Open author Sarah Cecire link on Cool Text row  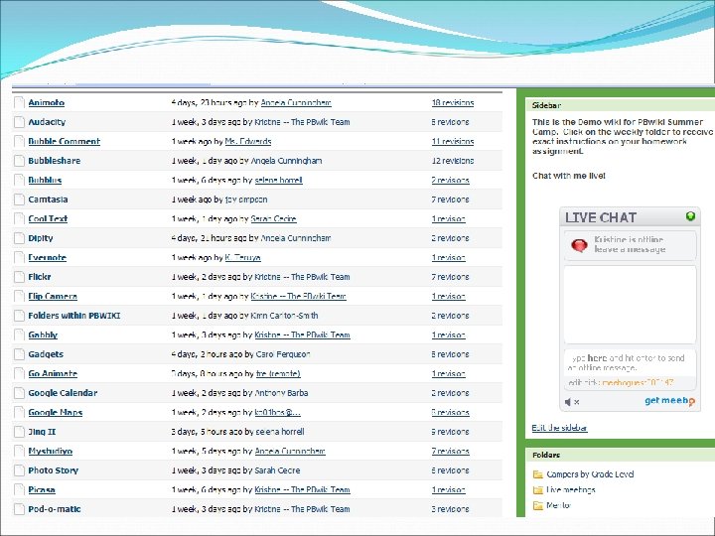tap(274, 219)
